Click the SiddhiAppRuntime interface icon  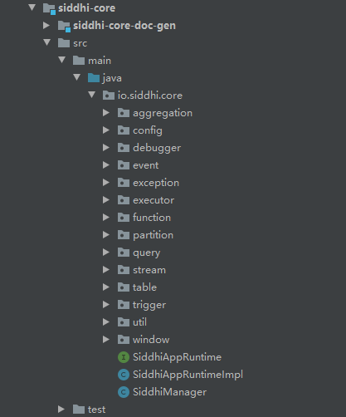tap(124, 357)
